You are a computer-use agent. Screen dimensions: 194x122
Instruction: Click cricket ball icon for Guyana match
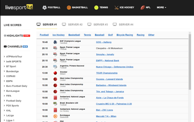[55, 79]
